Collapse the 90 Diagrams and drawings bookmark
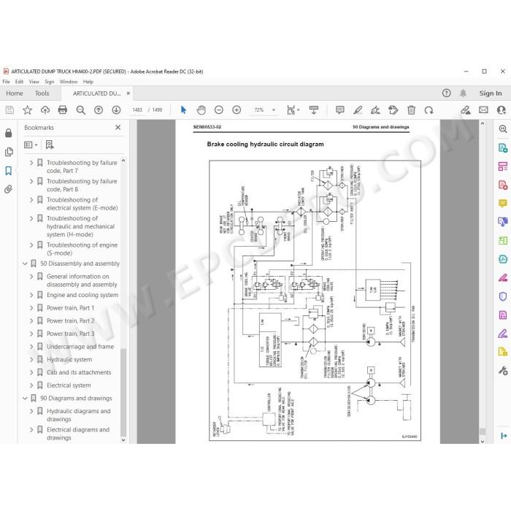The image size is (511, 511). 25,399
